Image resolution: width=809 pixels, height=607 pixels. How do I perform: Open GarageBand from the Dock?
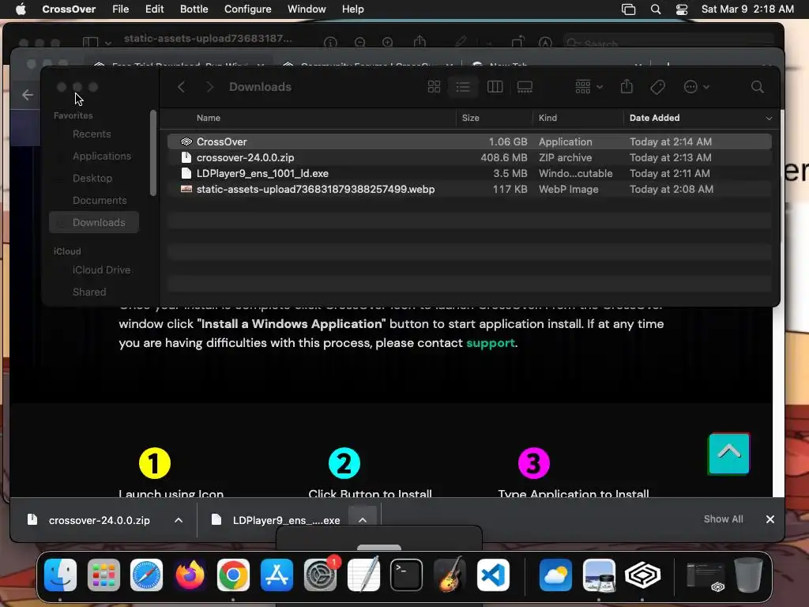coord(450,575)
